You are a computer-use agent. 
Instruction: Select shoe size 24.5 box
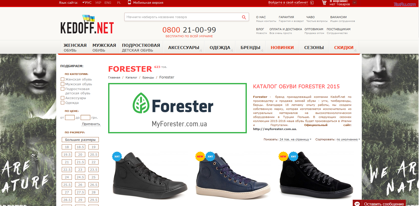coord(80,177)
